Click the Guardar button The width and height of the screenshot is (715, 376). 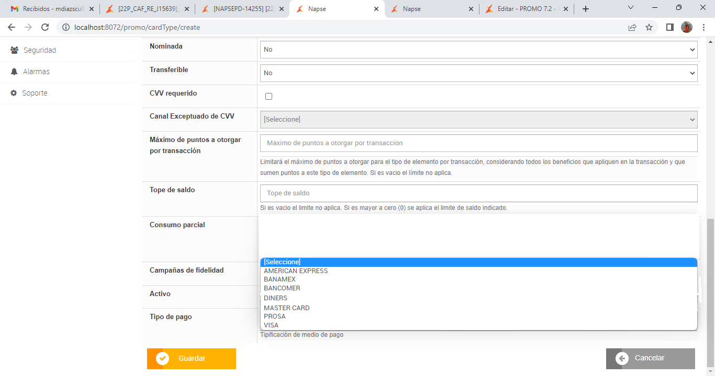click(192, 359)
